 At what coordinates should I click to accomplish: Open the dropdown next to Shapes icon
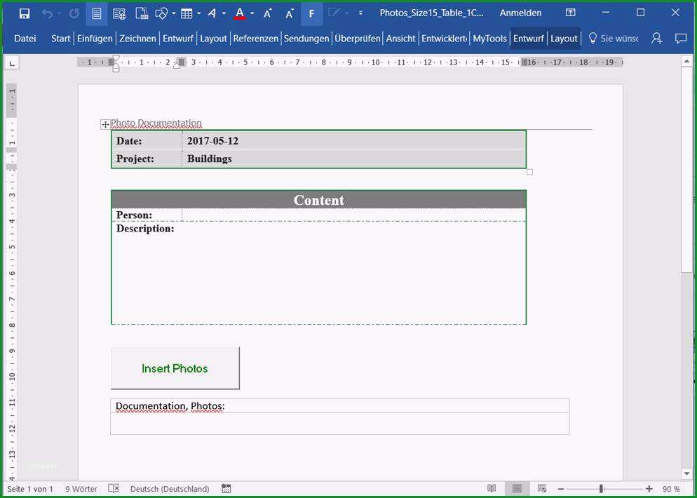(173, 13)
